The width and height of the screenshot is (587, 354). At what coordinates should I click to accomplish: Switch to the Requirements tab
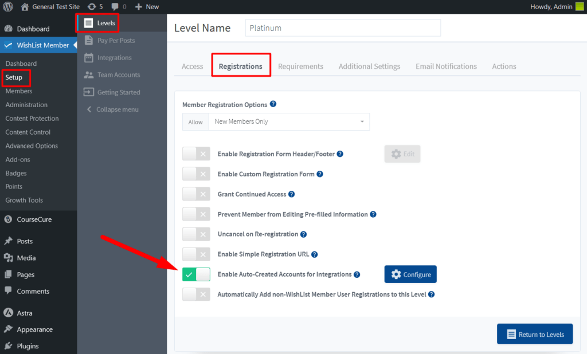click(300, 66)
